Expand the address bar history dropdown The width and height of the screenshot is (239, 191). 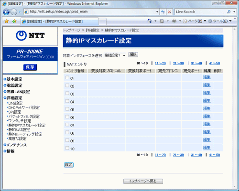[x=157, y=12]
